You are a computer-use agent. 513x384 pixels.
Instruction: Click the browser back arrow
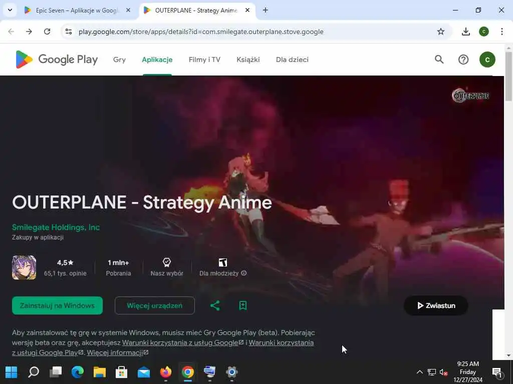11,31
